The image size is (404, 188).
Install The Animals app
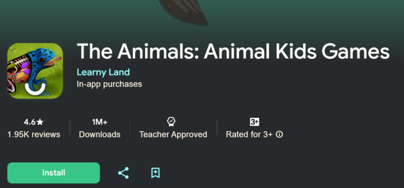54,173
